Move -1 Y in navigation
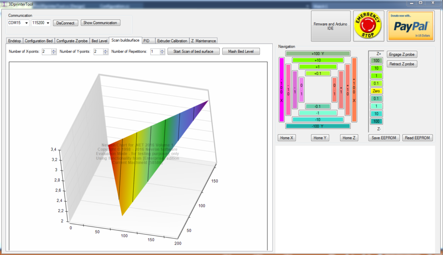The height and width of the screenshot is (255, 443). click(318, 113)
